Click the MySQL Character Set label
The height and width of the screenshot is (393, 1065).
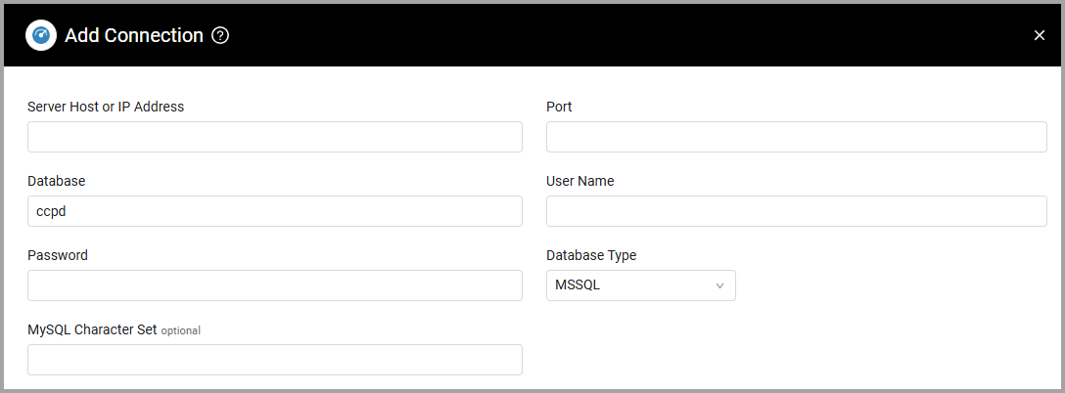pyautogui.click(x=92, y=329)
